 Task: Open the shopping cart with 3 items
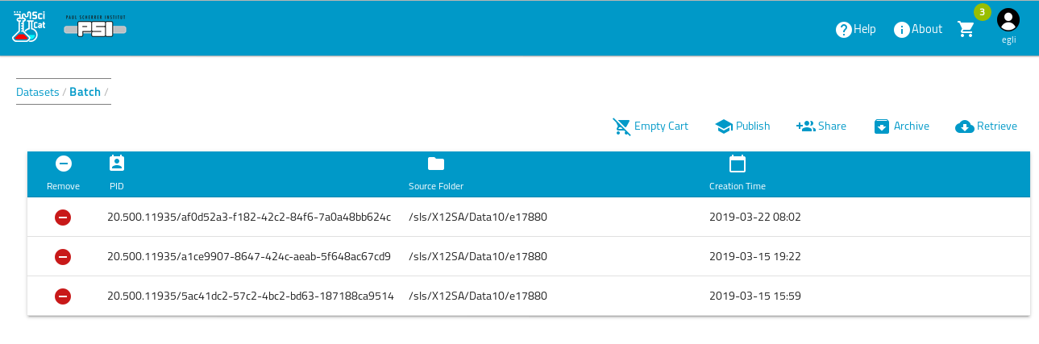(x=966, y=29)
